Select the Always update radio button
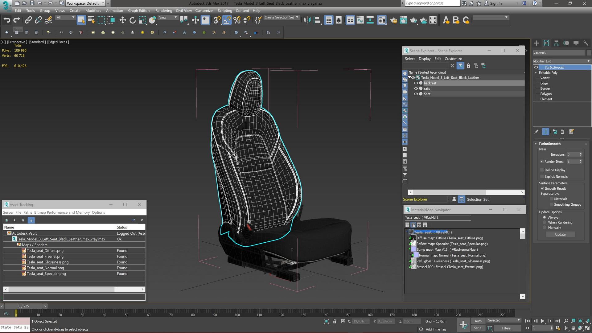 pos(545,217)
